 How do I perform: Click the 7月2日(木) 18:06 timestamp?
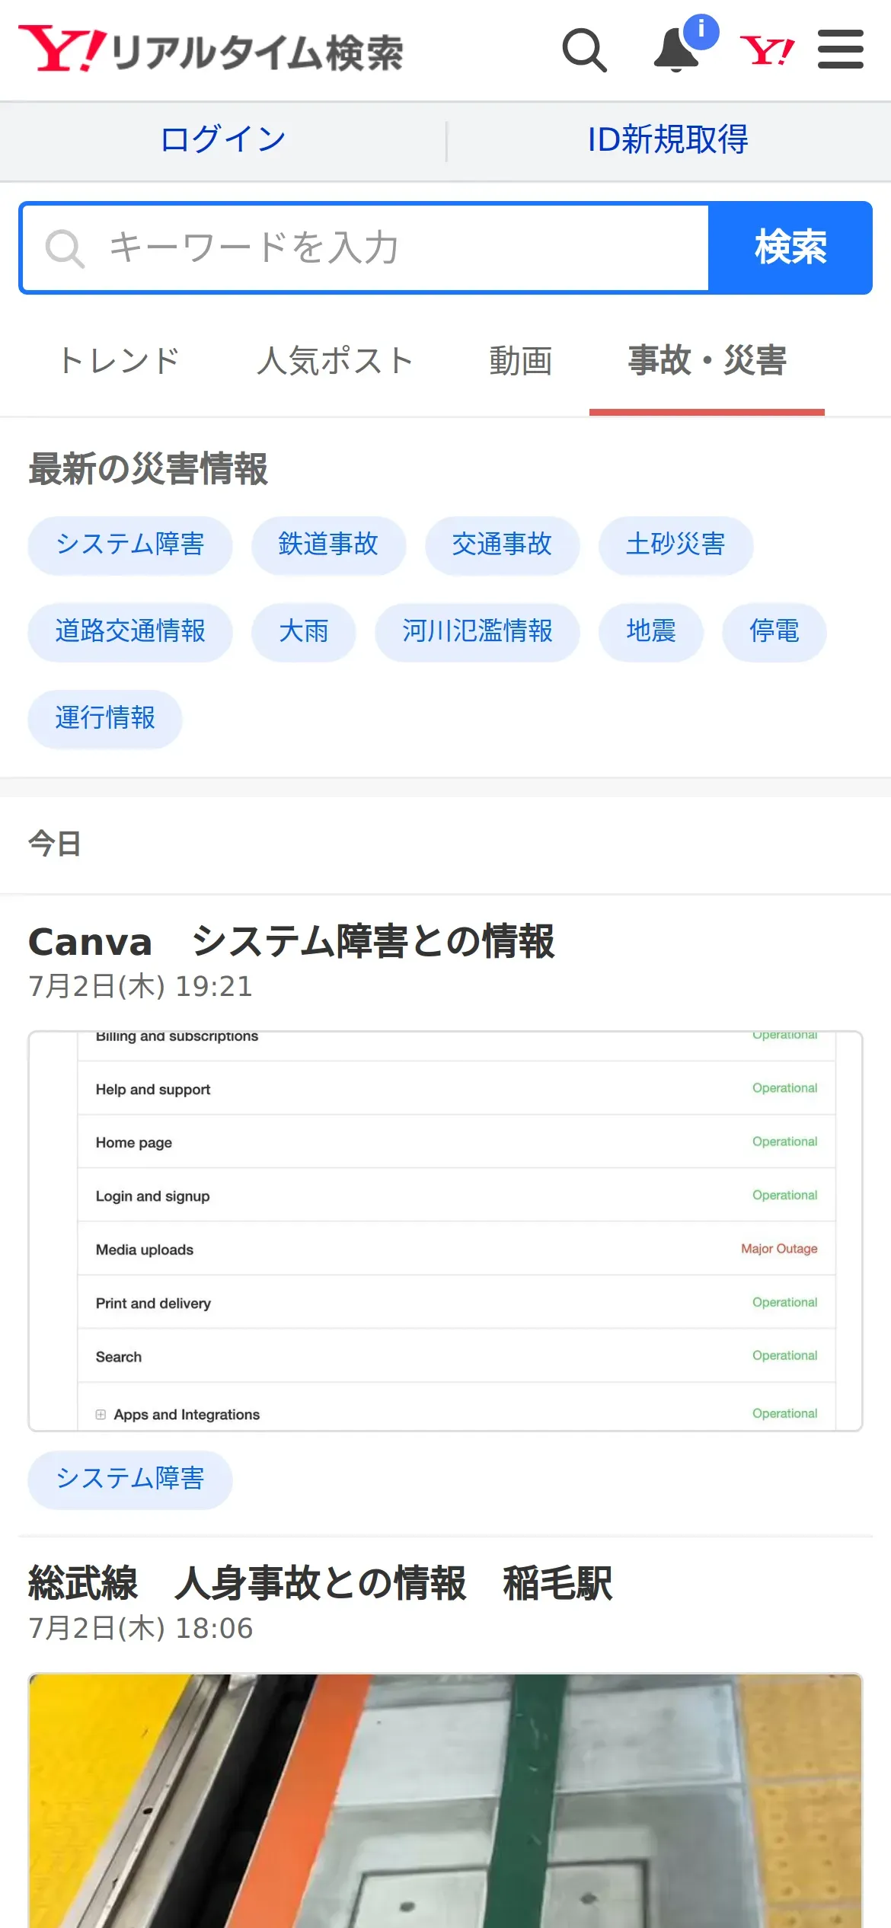(140, 1629)
